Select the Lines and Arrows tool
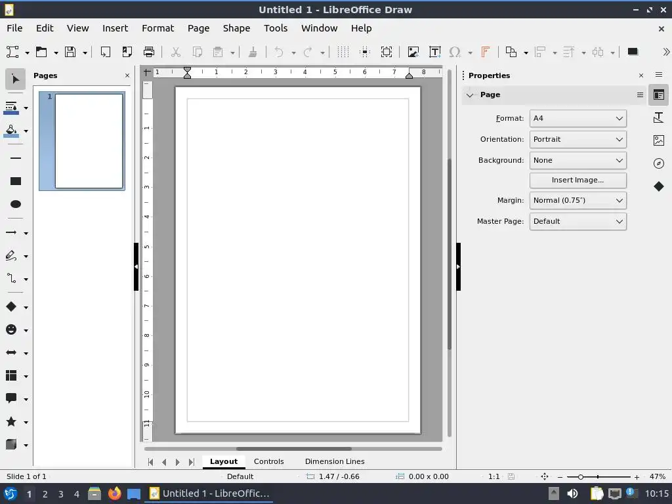This screenshot has width=672, height=504. 12,233
